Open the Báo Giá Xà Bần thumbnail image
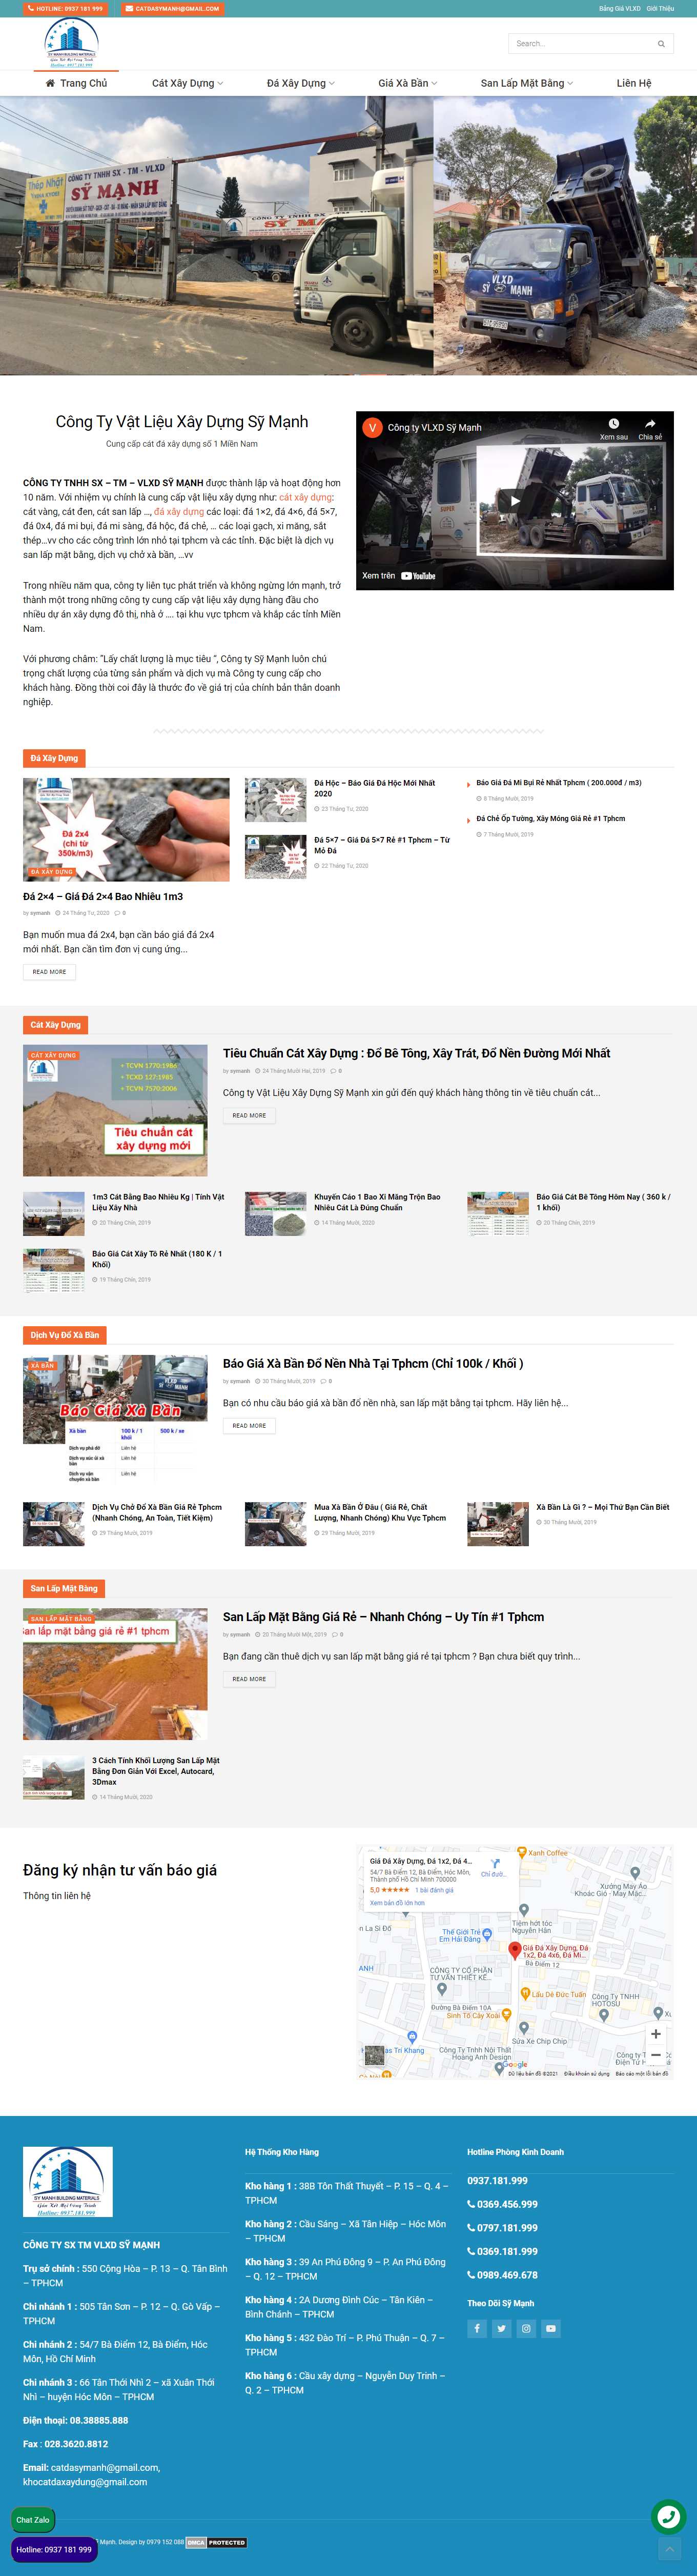This screenshot has width=697, height=2576. pos(115,1418)
